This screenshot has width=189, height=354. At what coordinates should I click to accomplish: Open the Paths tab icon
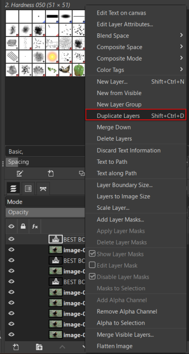pyautogui.click(x=43, y=189)
